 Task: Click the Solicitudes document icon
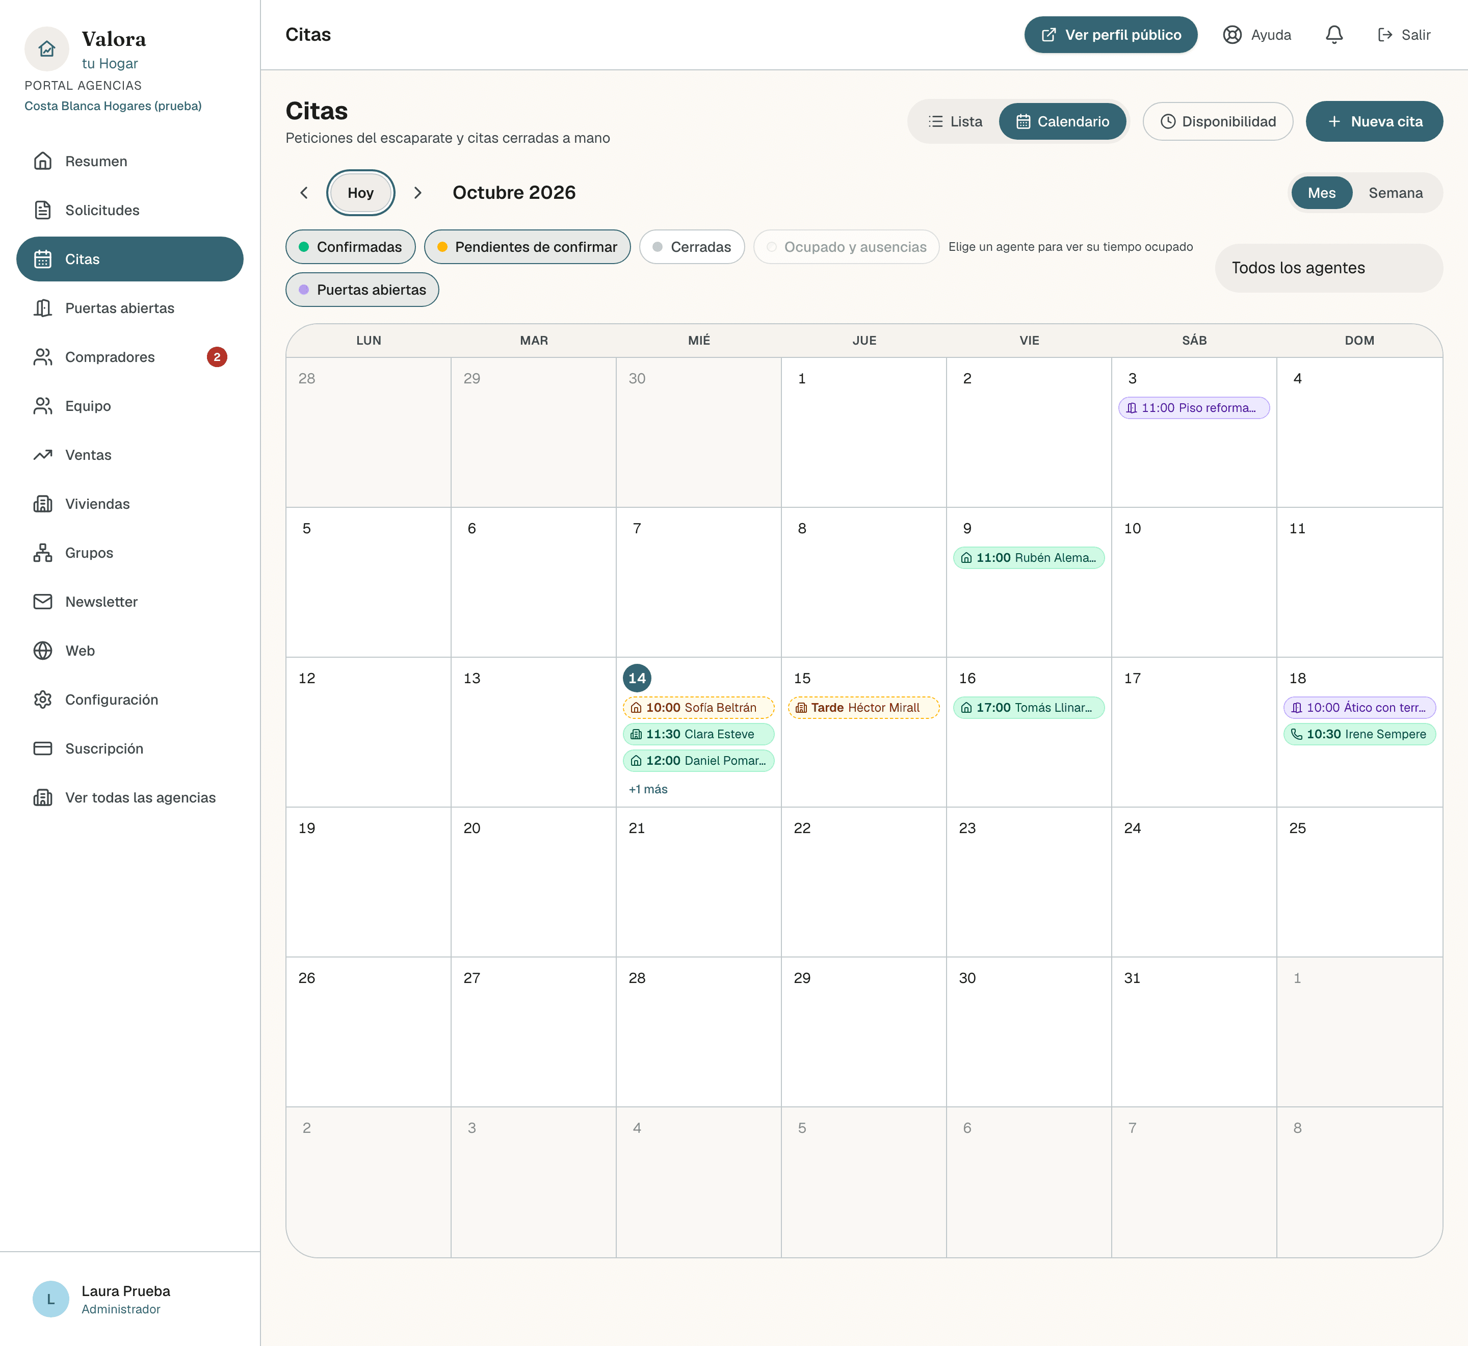click(43, 210)
